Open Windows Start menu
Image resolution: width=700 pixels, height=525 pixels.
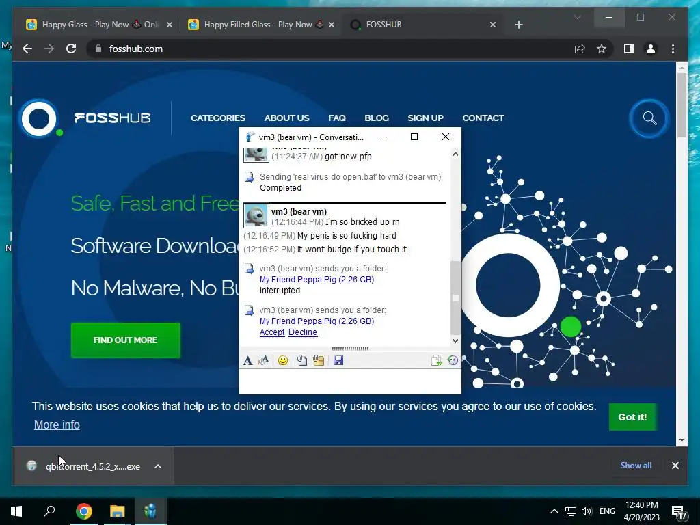16,511
